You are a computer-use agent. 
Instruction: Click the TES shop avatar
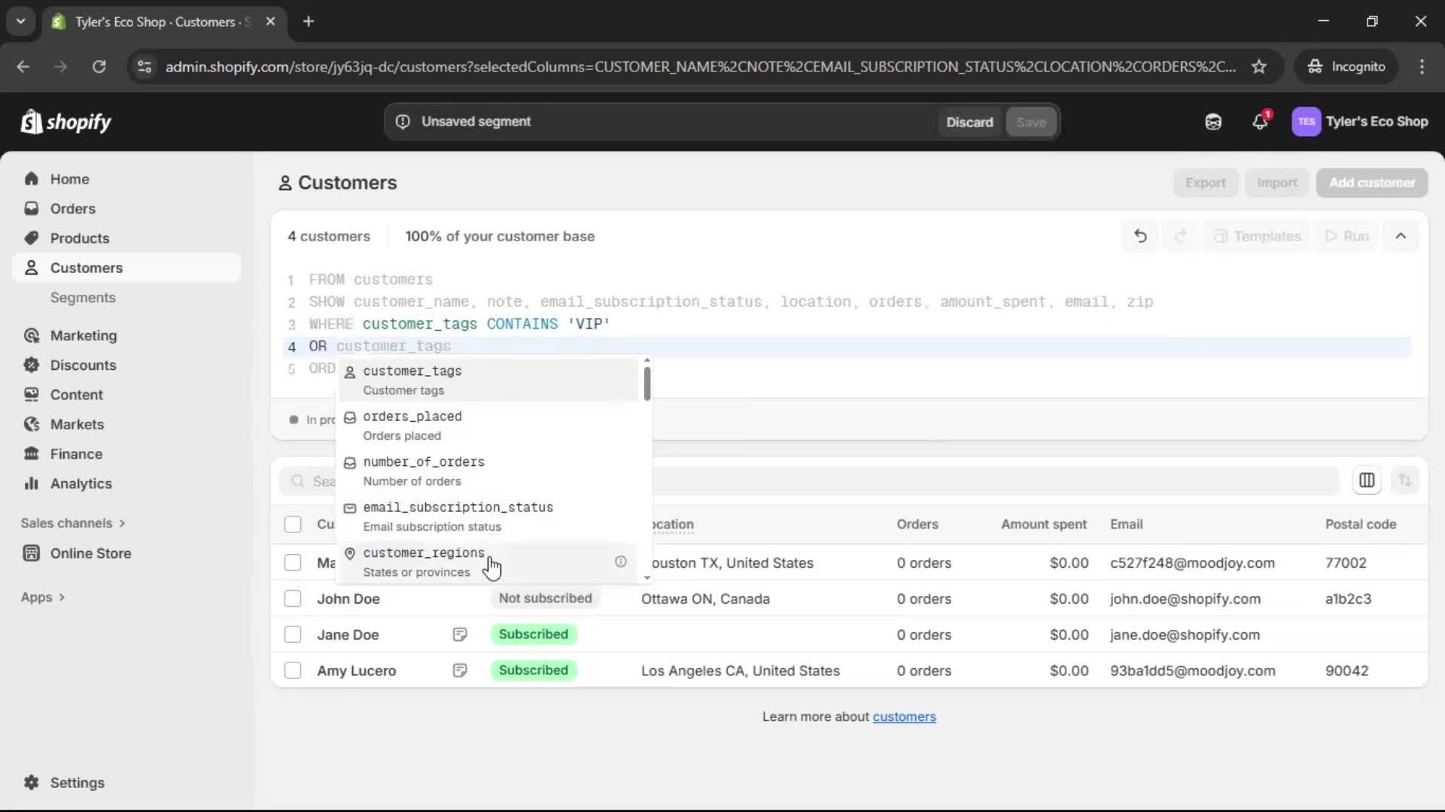(1307, 121)
